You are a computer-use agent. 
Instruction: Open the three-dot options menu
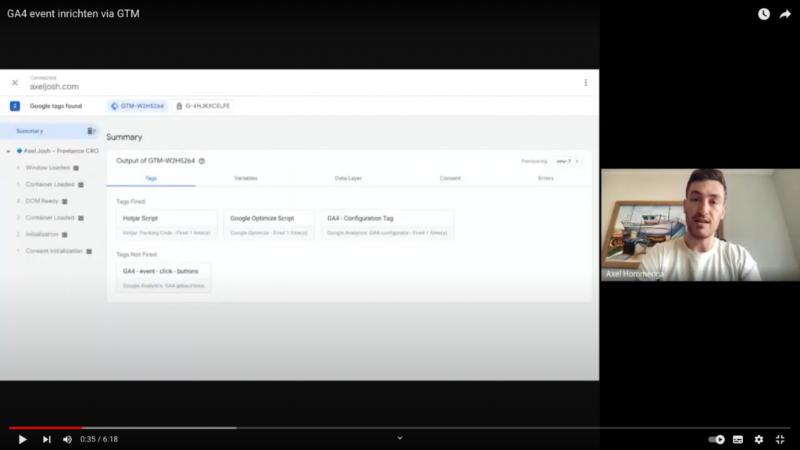585,83
